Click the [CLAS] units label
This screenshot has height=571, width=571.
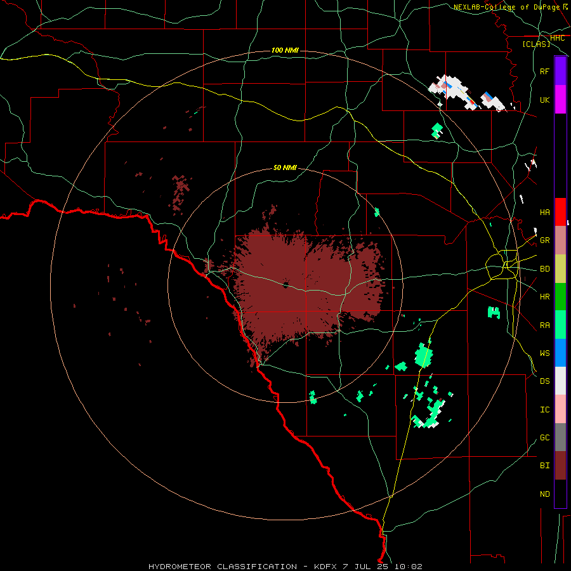click(x=536, y=44)
